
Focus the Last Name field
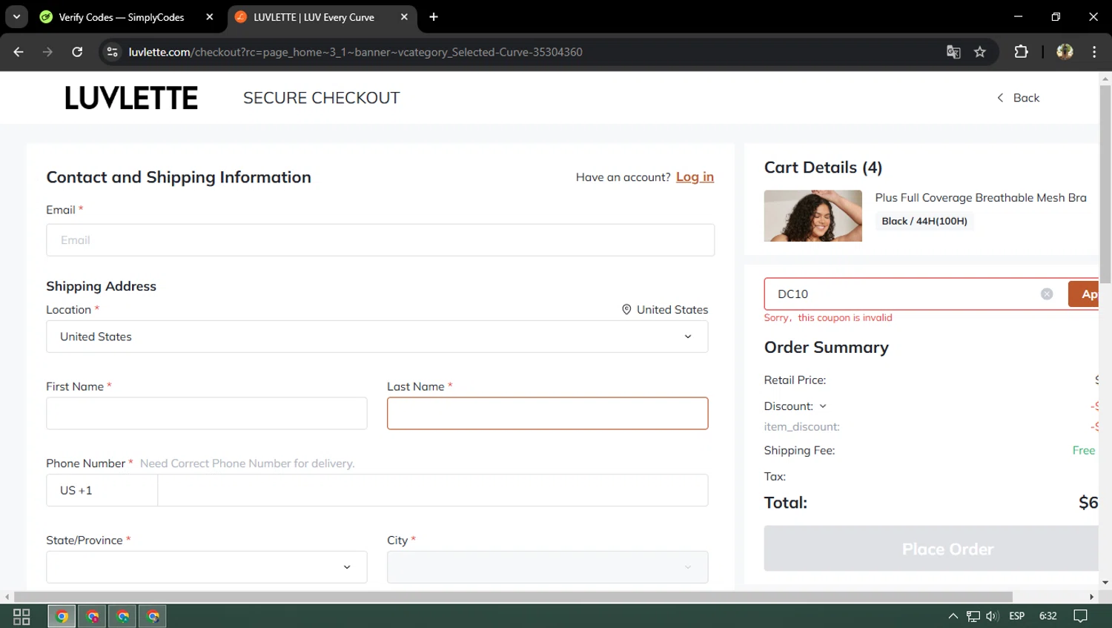point(547,413)
